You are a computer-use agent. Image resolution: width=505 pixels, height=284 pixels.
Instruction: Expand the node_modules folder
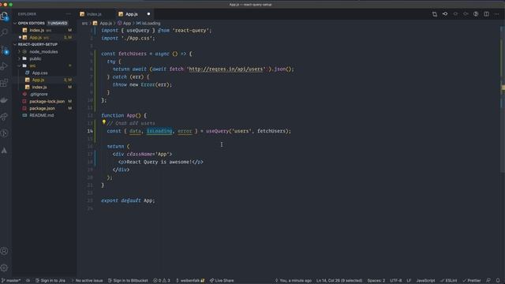pyautogui.click(x=44, y=51)
